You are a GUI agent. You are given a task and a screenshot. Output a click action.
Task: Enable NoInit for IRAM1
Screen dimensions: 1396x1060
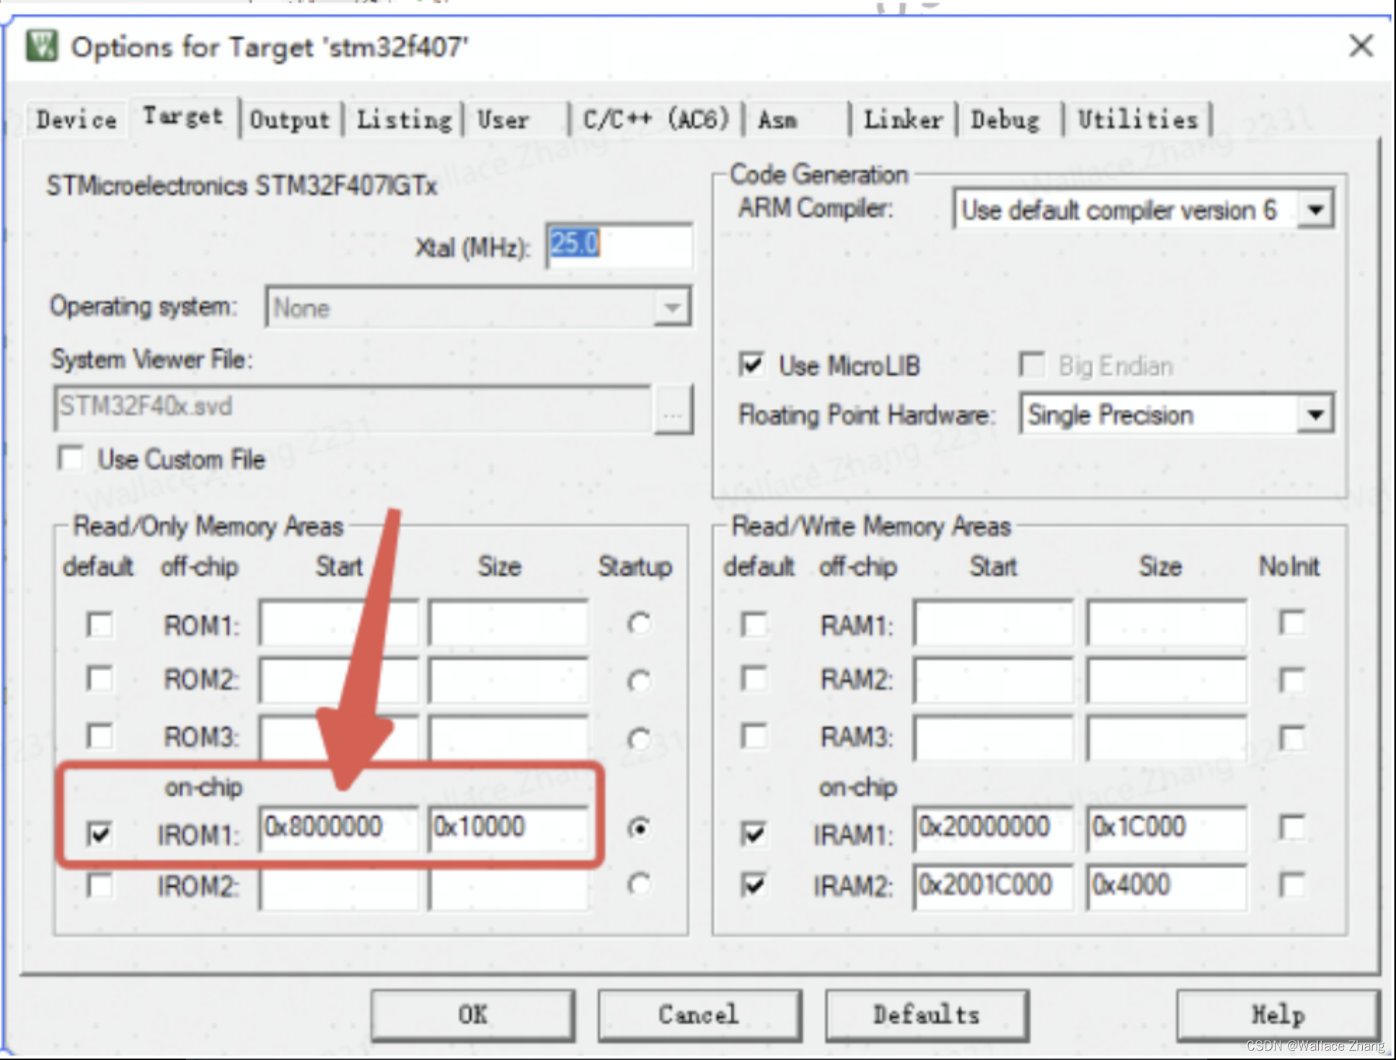1291,829
